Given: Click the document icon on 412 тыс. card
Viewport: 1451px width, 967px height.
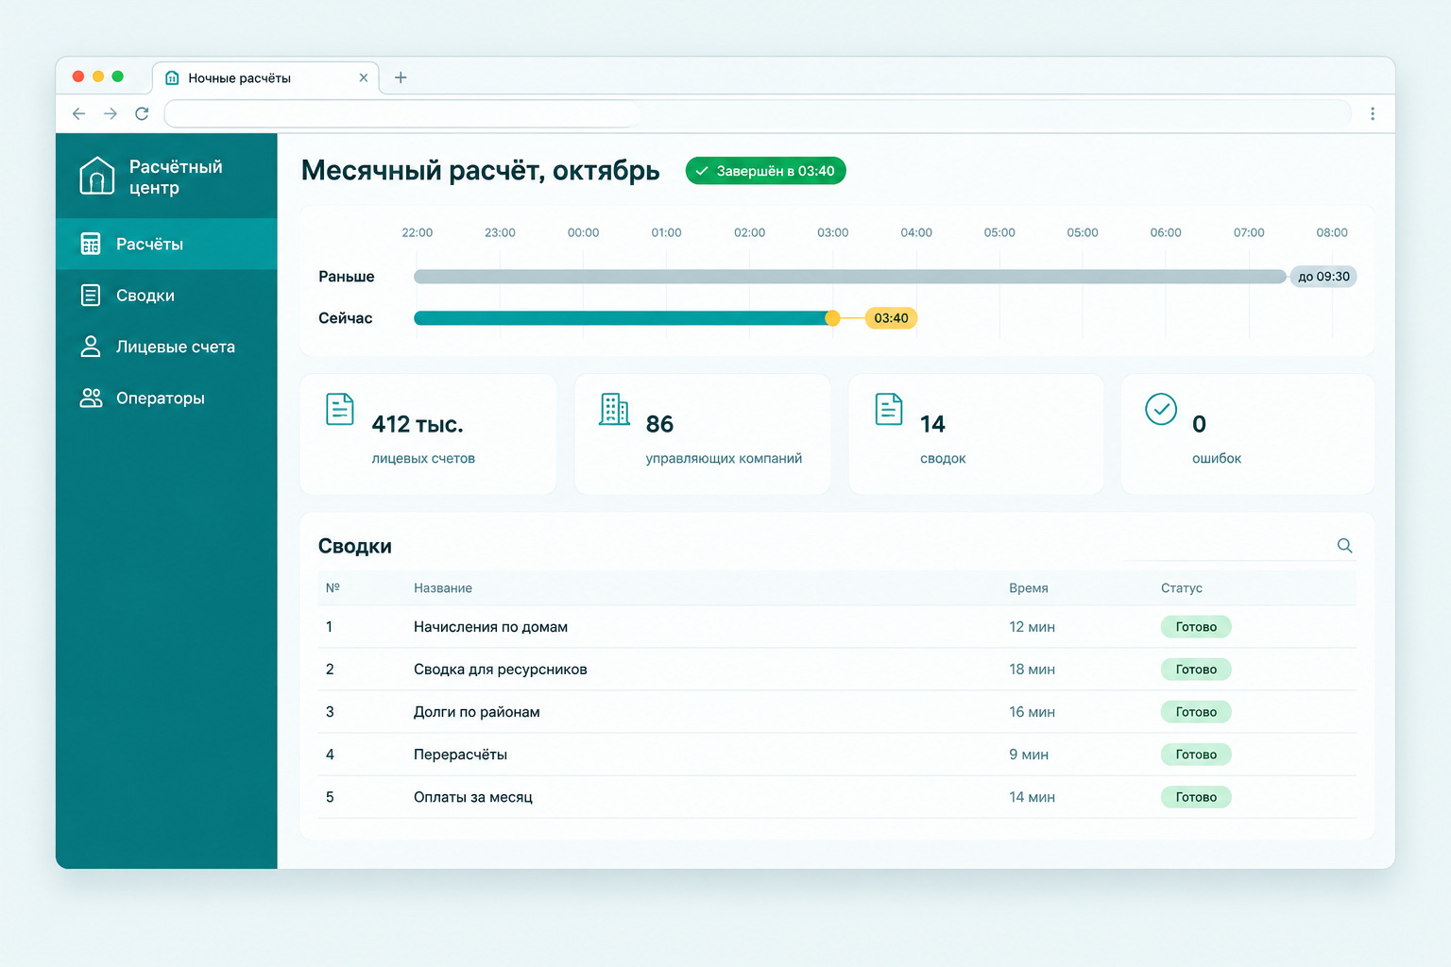Looking at the screenshot, I should (339, 409).
